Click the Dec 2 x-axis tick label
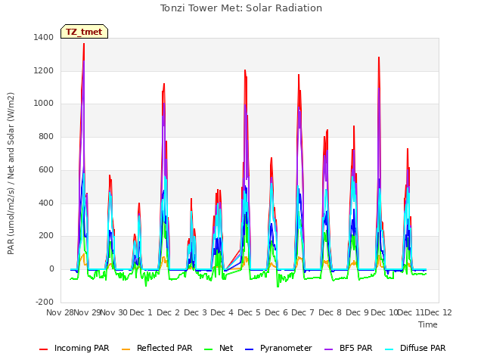 (x=168, y=312)
